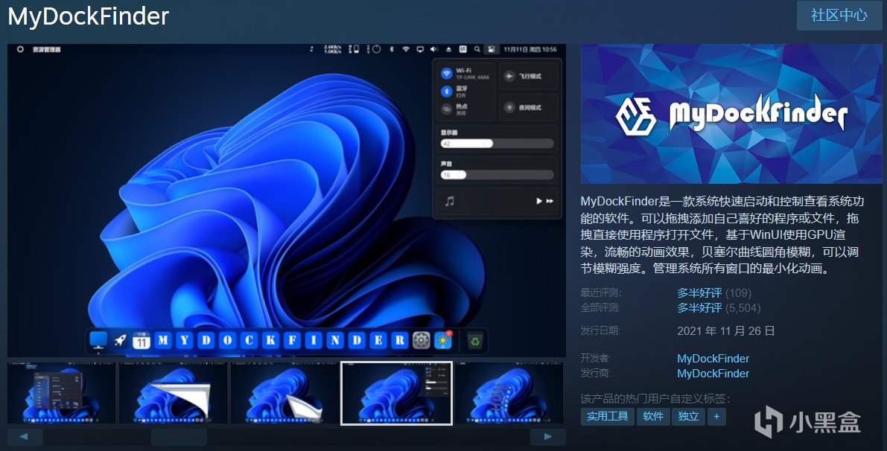
Task: Click the letter Y dock icon
Action: click(x=185, y=340)
